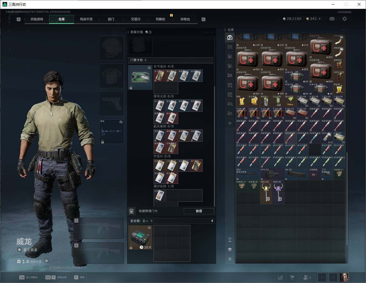Select the M4 45 magazine item
Screen dimensions: 366x283
[297, 174]
